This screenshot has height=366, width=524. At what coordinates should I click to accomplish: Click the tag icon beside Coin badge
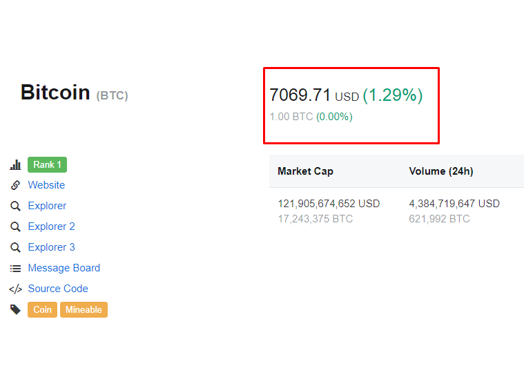[15, 309]
